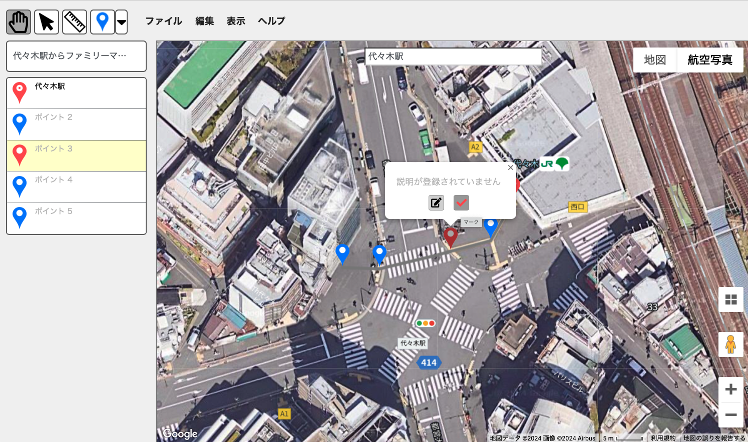Open the 利用規約 link

tap(663, 438)
